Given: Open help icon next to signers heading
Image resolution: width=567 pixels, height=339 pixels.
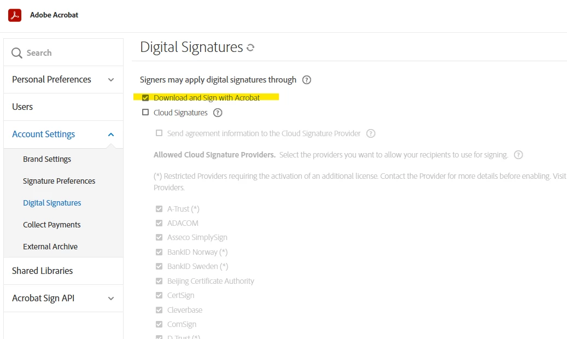Looking at the screenshot, I should tap(307, 80).
